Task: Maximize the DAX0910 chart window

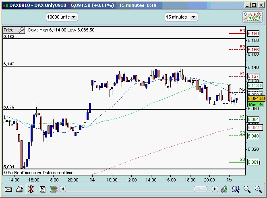Action: click(x=254, y=5)
